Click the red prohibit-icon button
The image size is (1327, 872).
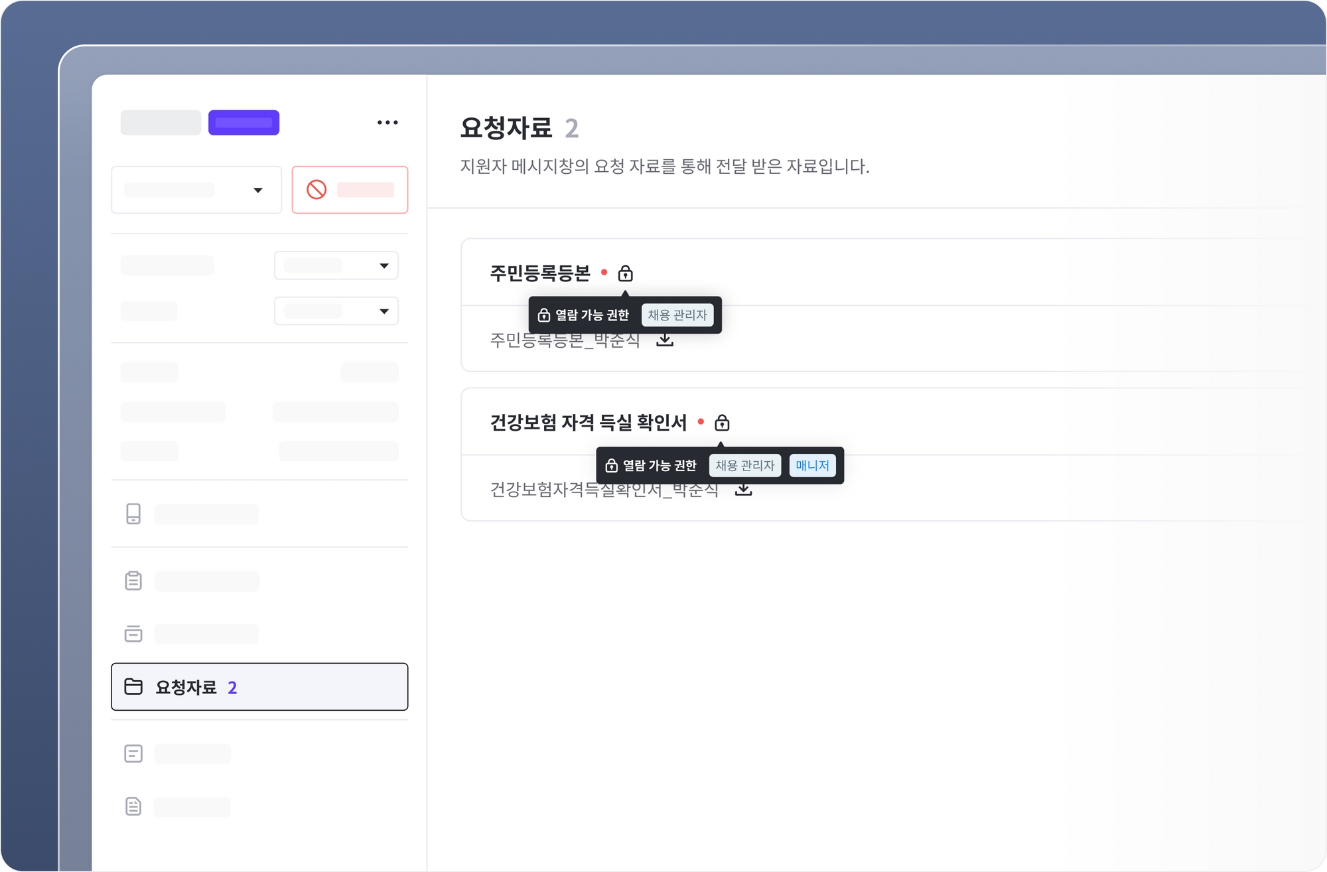350,190
